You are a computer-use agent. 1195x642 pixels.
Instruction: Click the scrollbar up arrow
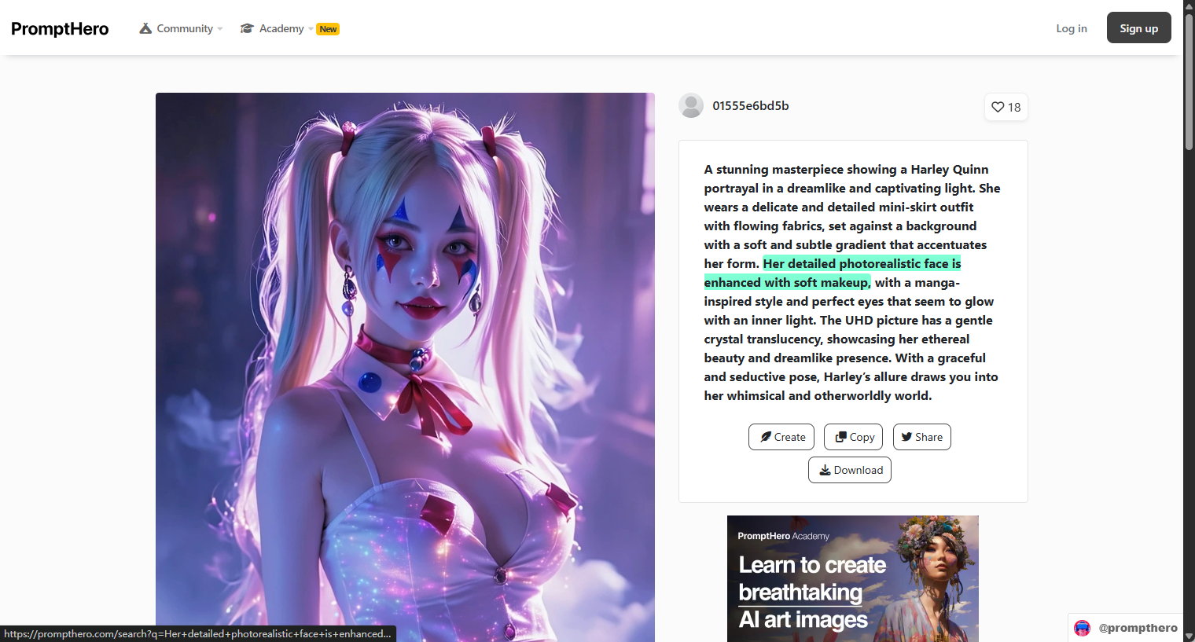(1189, 6)
